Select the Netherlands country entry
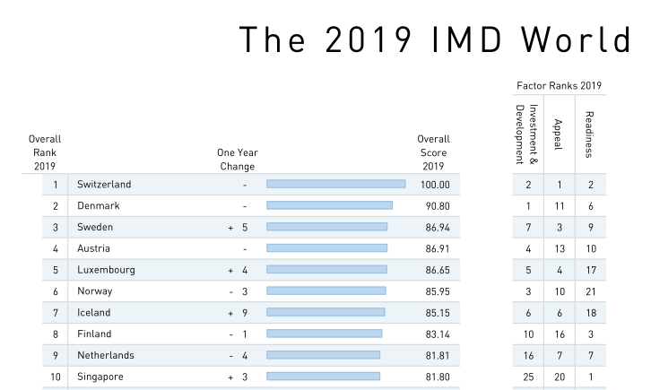The height and width of the screenshot is (390, 651). [x=108, y=355]
